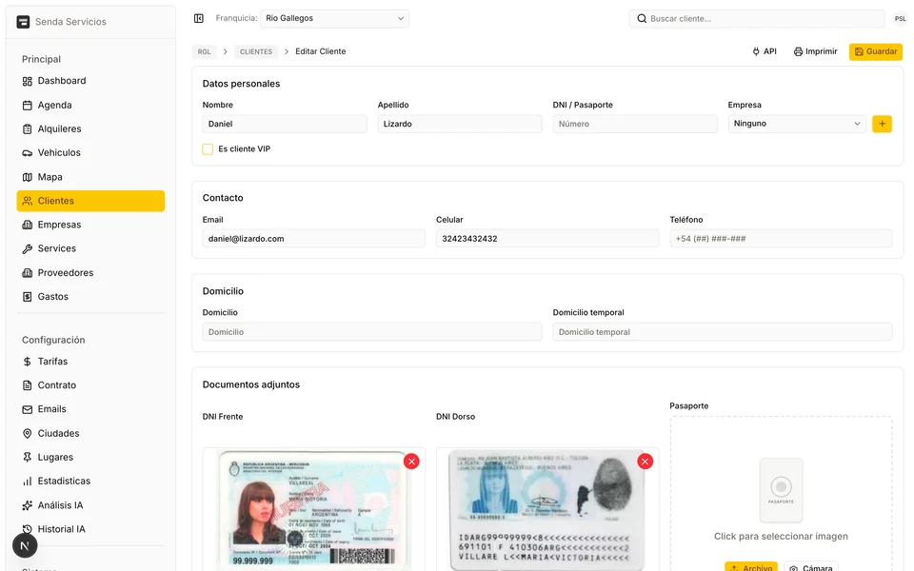Toggle the sidebar panel icon

(198, 18)
